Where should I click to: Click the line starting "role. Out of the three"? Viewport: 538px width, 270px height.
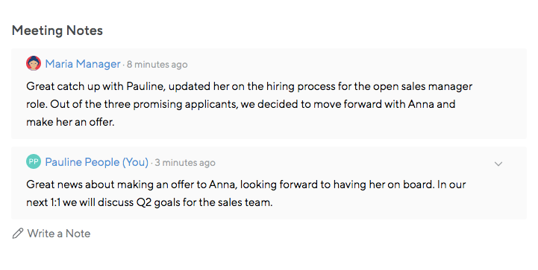pyautogui.click(x=240, y=104)
